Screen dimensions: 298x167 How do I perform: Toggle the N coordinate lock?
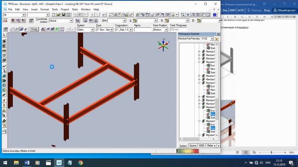pyautogui.click(x=167, y=20)
